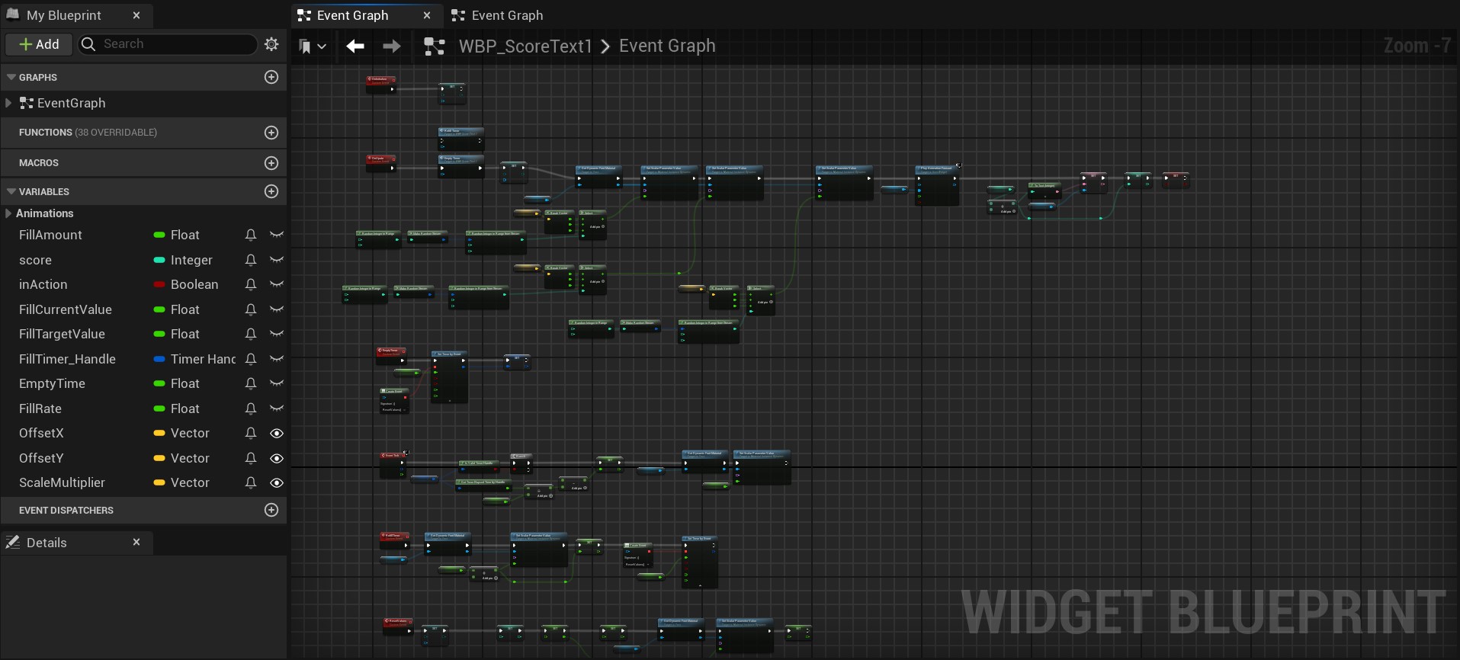Make ScaleMultiplier private via eye icon
The width and height of the screenshot is (1460, 660).
277,482
